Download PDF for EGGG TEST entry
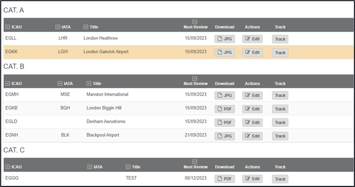The width and height of the screenshot is (355, 187). 225,179
